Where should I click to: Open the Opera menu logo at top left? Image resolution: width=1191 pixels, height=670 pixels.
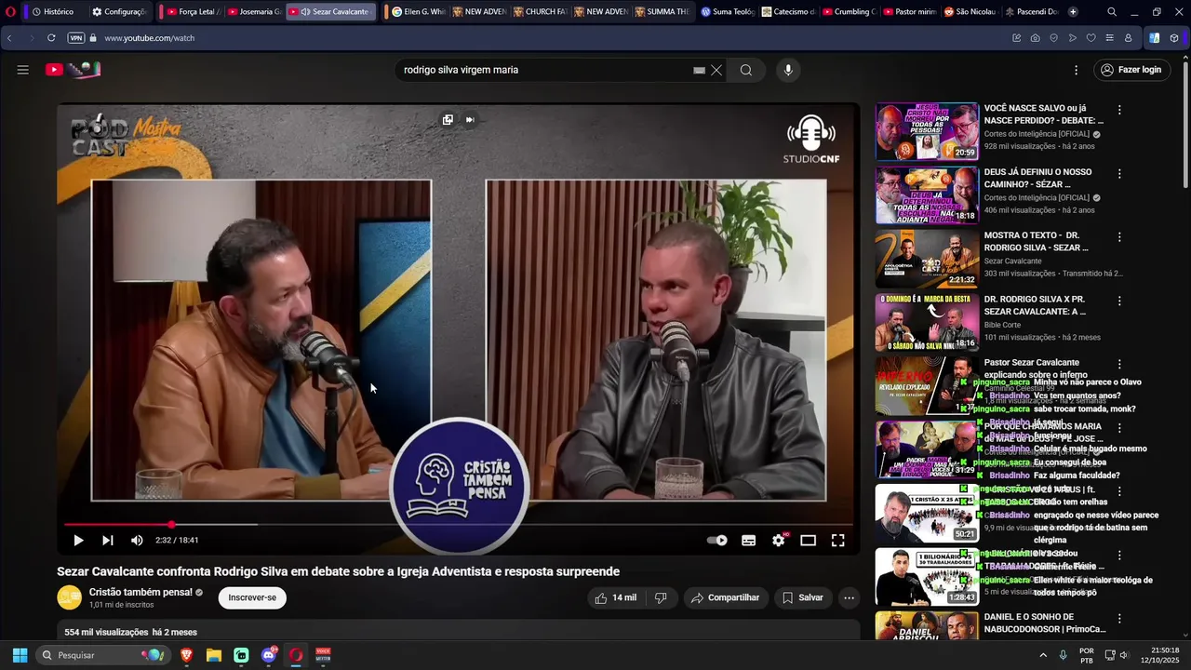[10, 12]
